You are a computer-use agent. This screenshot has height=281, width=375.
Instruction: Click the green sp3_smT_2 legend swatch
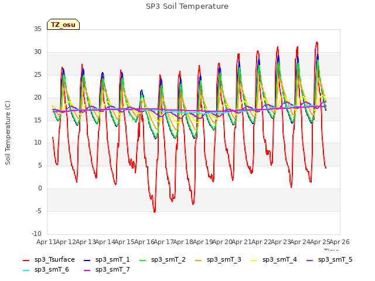point(143,260)
